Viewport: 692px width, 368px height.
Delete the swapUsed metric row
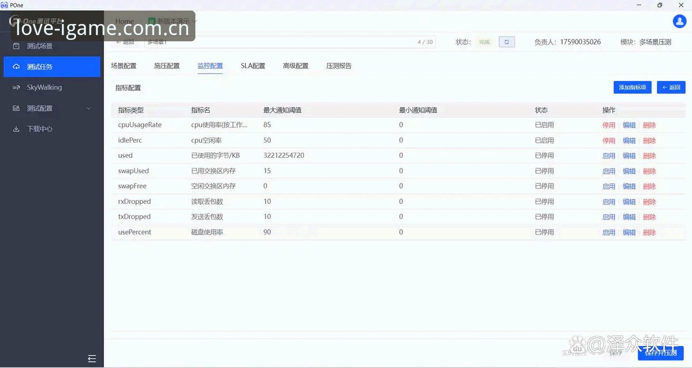(649, 171)
